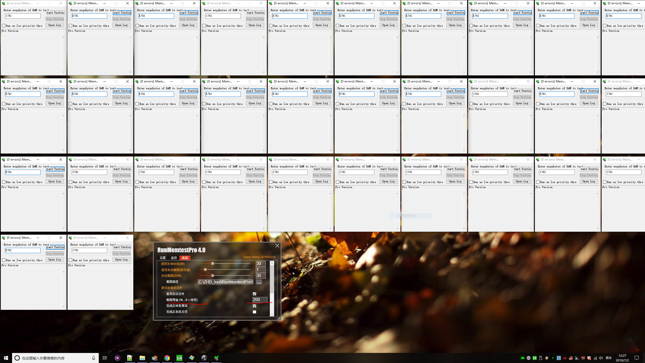645x363 pixels.
Task: Click the ... browse button for 截图路径
Action: [x=259, y=282]
